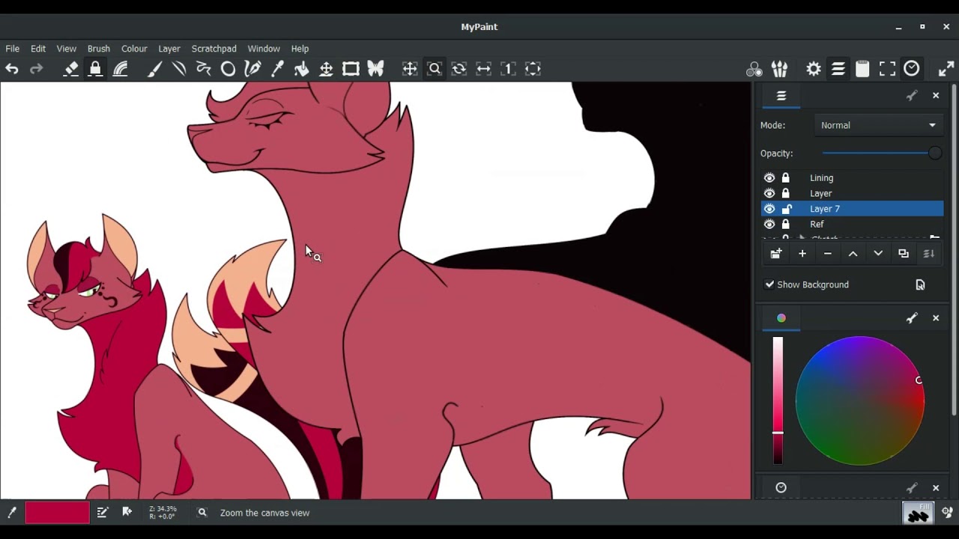Screen dimensions: 959x539
Task: Open the Scratchpad menu
Action: [214, 49]
